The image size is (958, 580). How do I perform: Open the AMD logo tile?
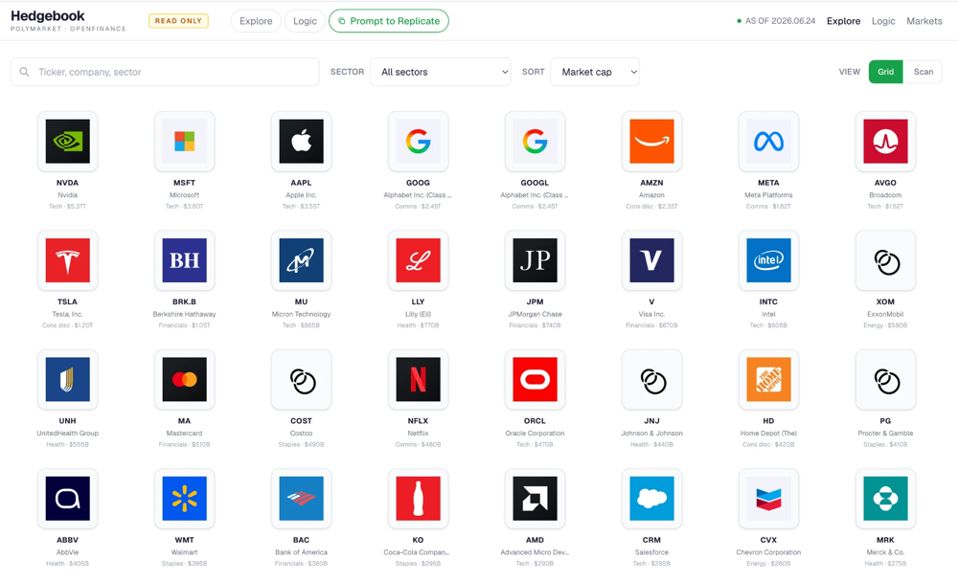pyautogui.click(x=535, y=499)
